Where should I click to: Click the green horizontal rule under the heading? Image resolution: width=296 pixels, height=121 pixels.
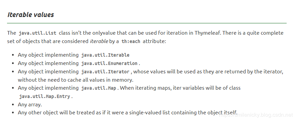click(147, 23)
